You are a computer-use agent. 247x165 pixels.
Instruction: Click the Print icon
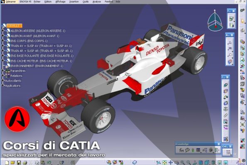(x=25, y=163)
